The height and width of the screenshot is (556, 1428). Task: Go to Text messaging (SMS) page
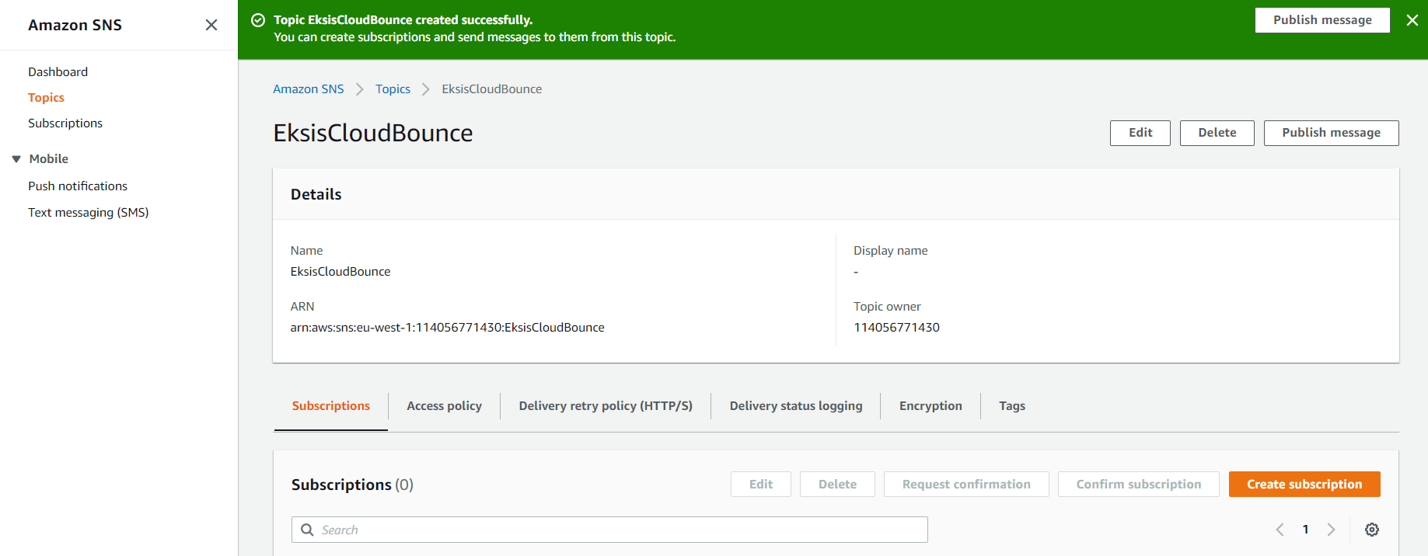[88, 212]
